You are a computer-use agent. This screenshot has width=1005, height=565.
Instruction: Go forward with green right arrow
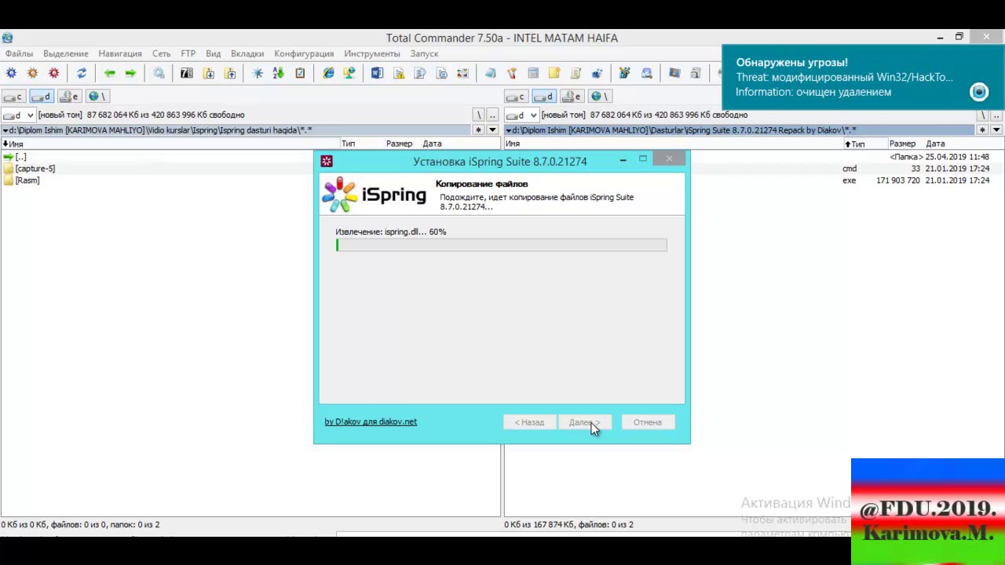130,73
